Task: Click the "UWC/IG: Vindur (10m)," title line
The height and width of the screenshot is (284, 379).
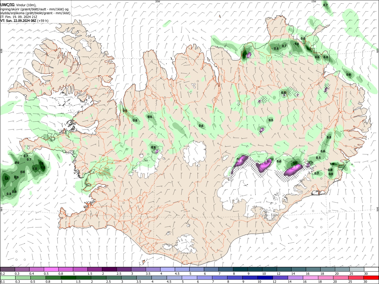Action: point(19,5)
